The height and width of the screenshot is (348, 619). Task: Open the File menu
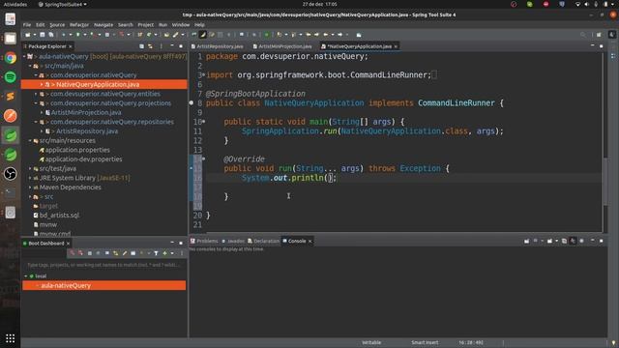(27, 24)
